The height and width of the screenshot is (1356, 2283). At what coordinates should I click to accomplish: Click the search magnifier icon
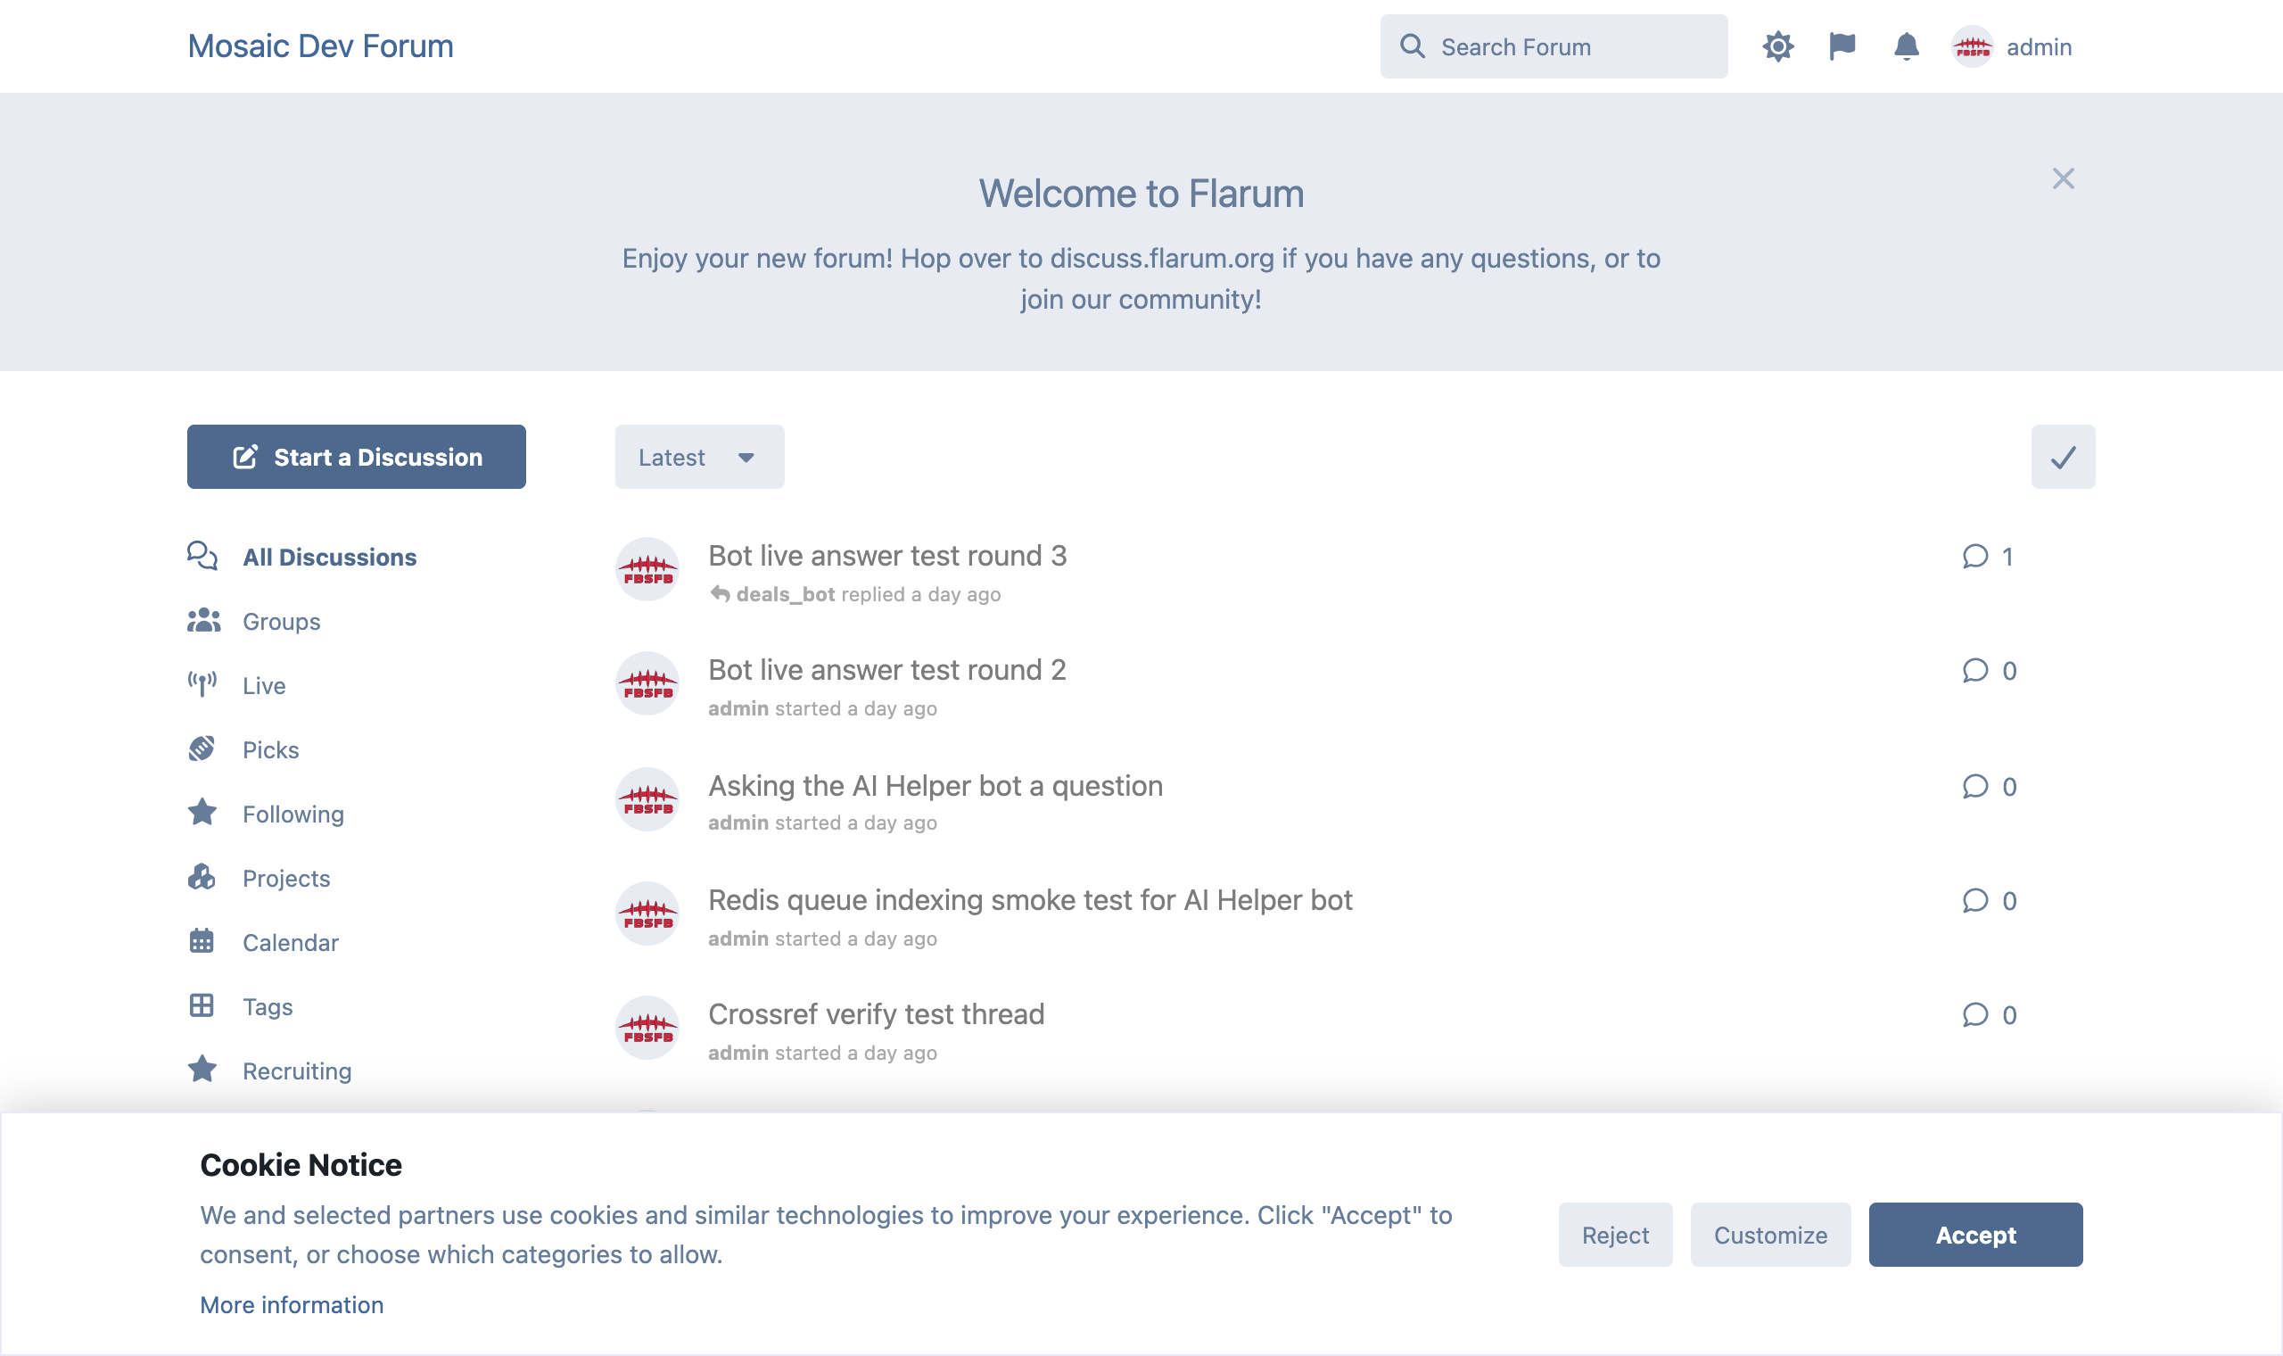coord(1412,46)
